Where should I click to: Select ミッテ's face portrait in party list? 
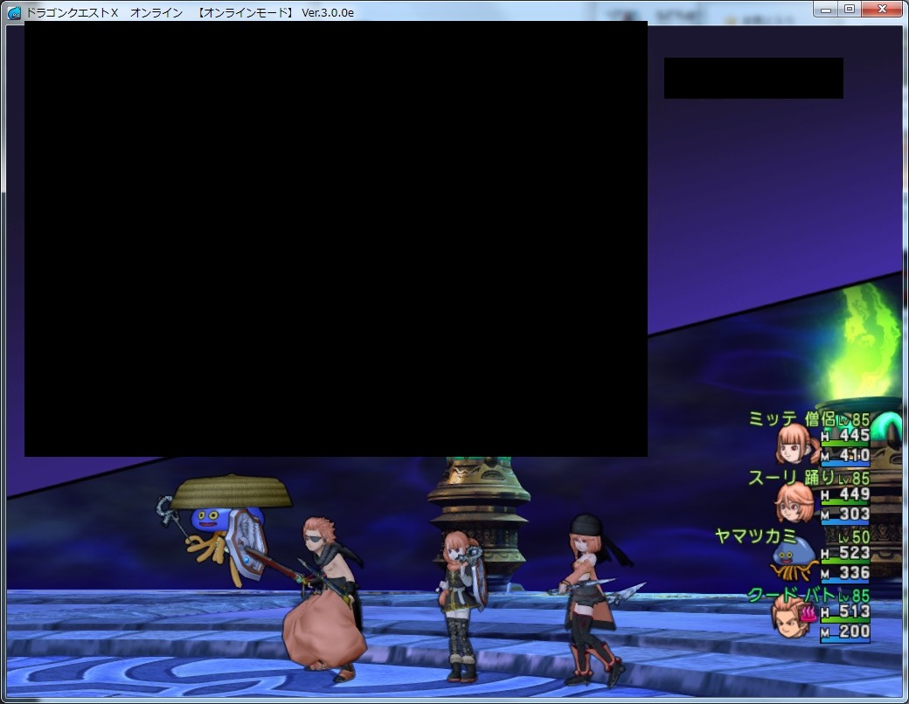(796, 445)
